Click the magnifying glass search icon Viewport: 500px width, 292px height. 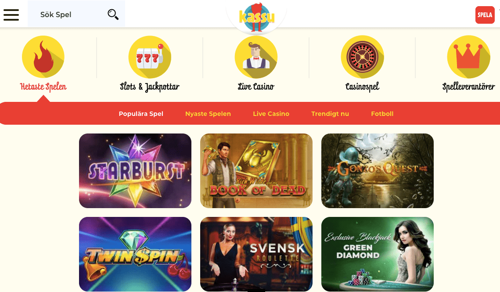(x=113, y=14)
